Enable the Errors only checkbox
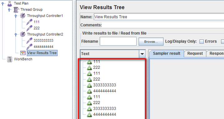Viewport: 224px width, 119px height. (201, 42)
